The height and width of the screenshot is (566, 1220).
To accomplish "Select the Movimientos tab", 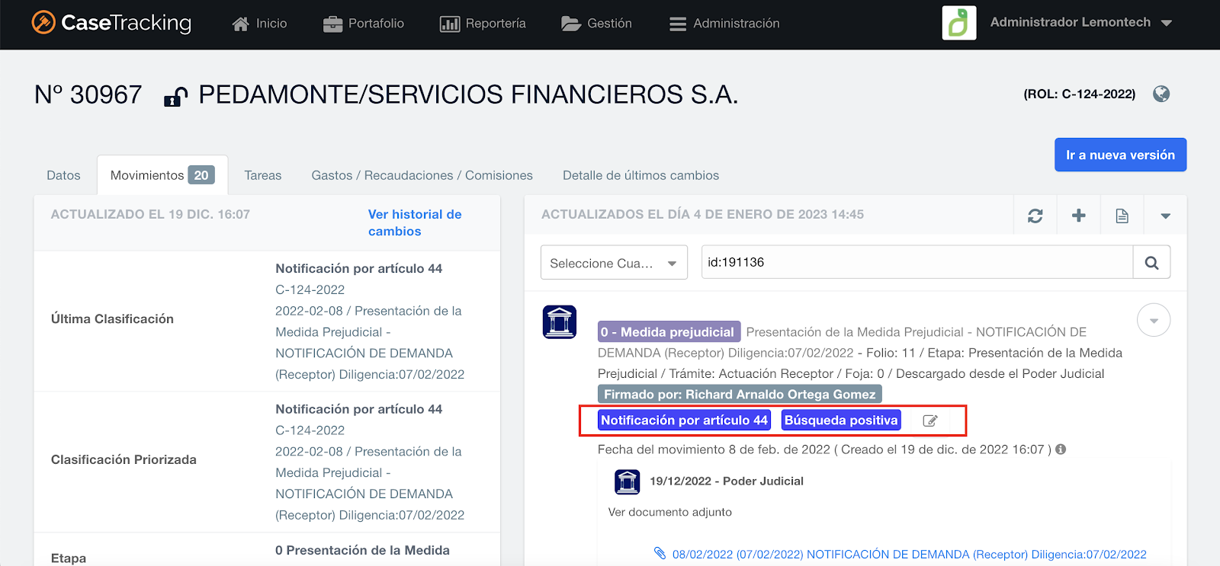I will [162, 175].
